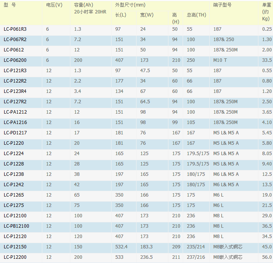Click the 总高(TH) sub-header
The width and height of the screenshot is (273, 263).
196,15
